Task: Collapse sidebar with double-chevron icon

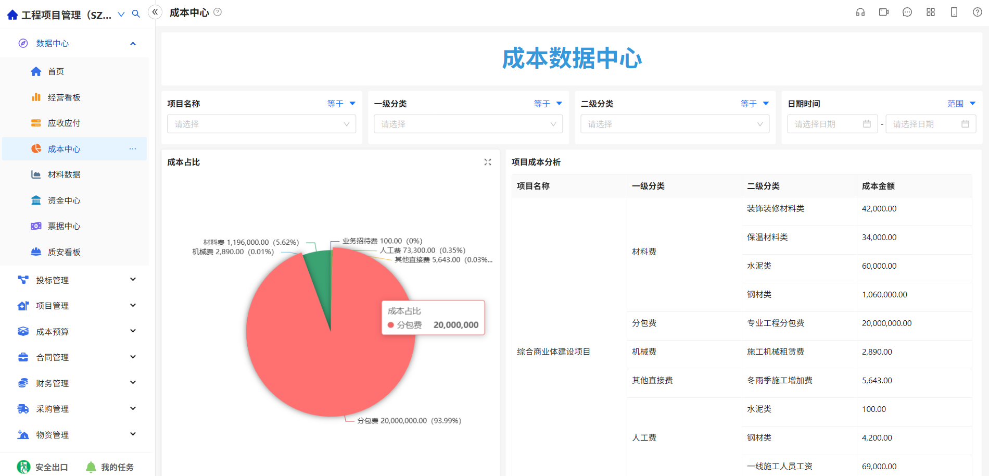Action: [x=155, y=12]
